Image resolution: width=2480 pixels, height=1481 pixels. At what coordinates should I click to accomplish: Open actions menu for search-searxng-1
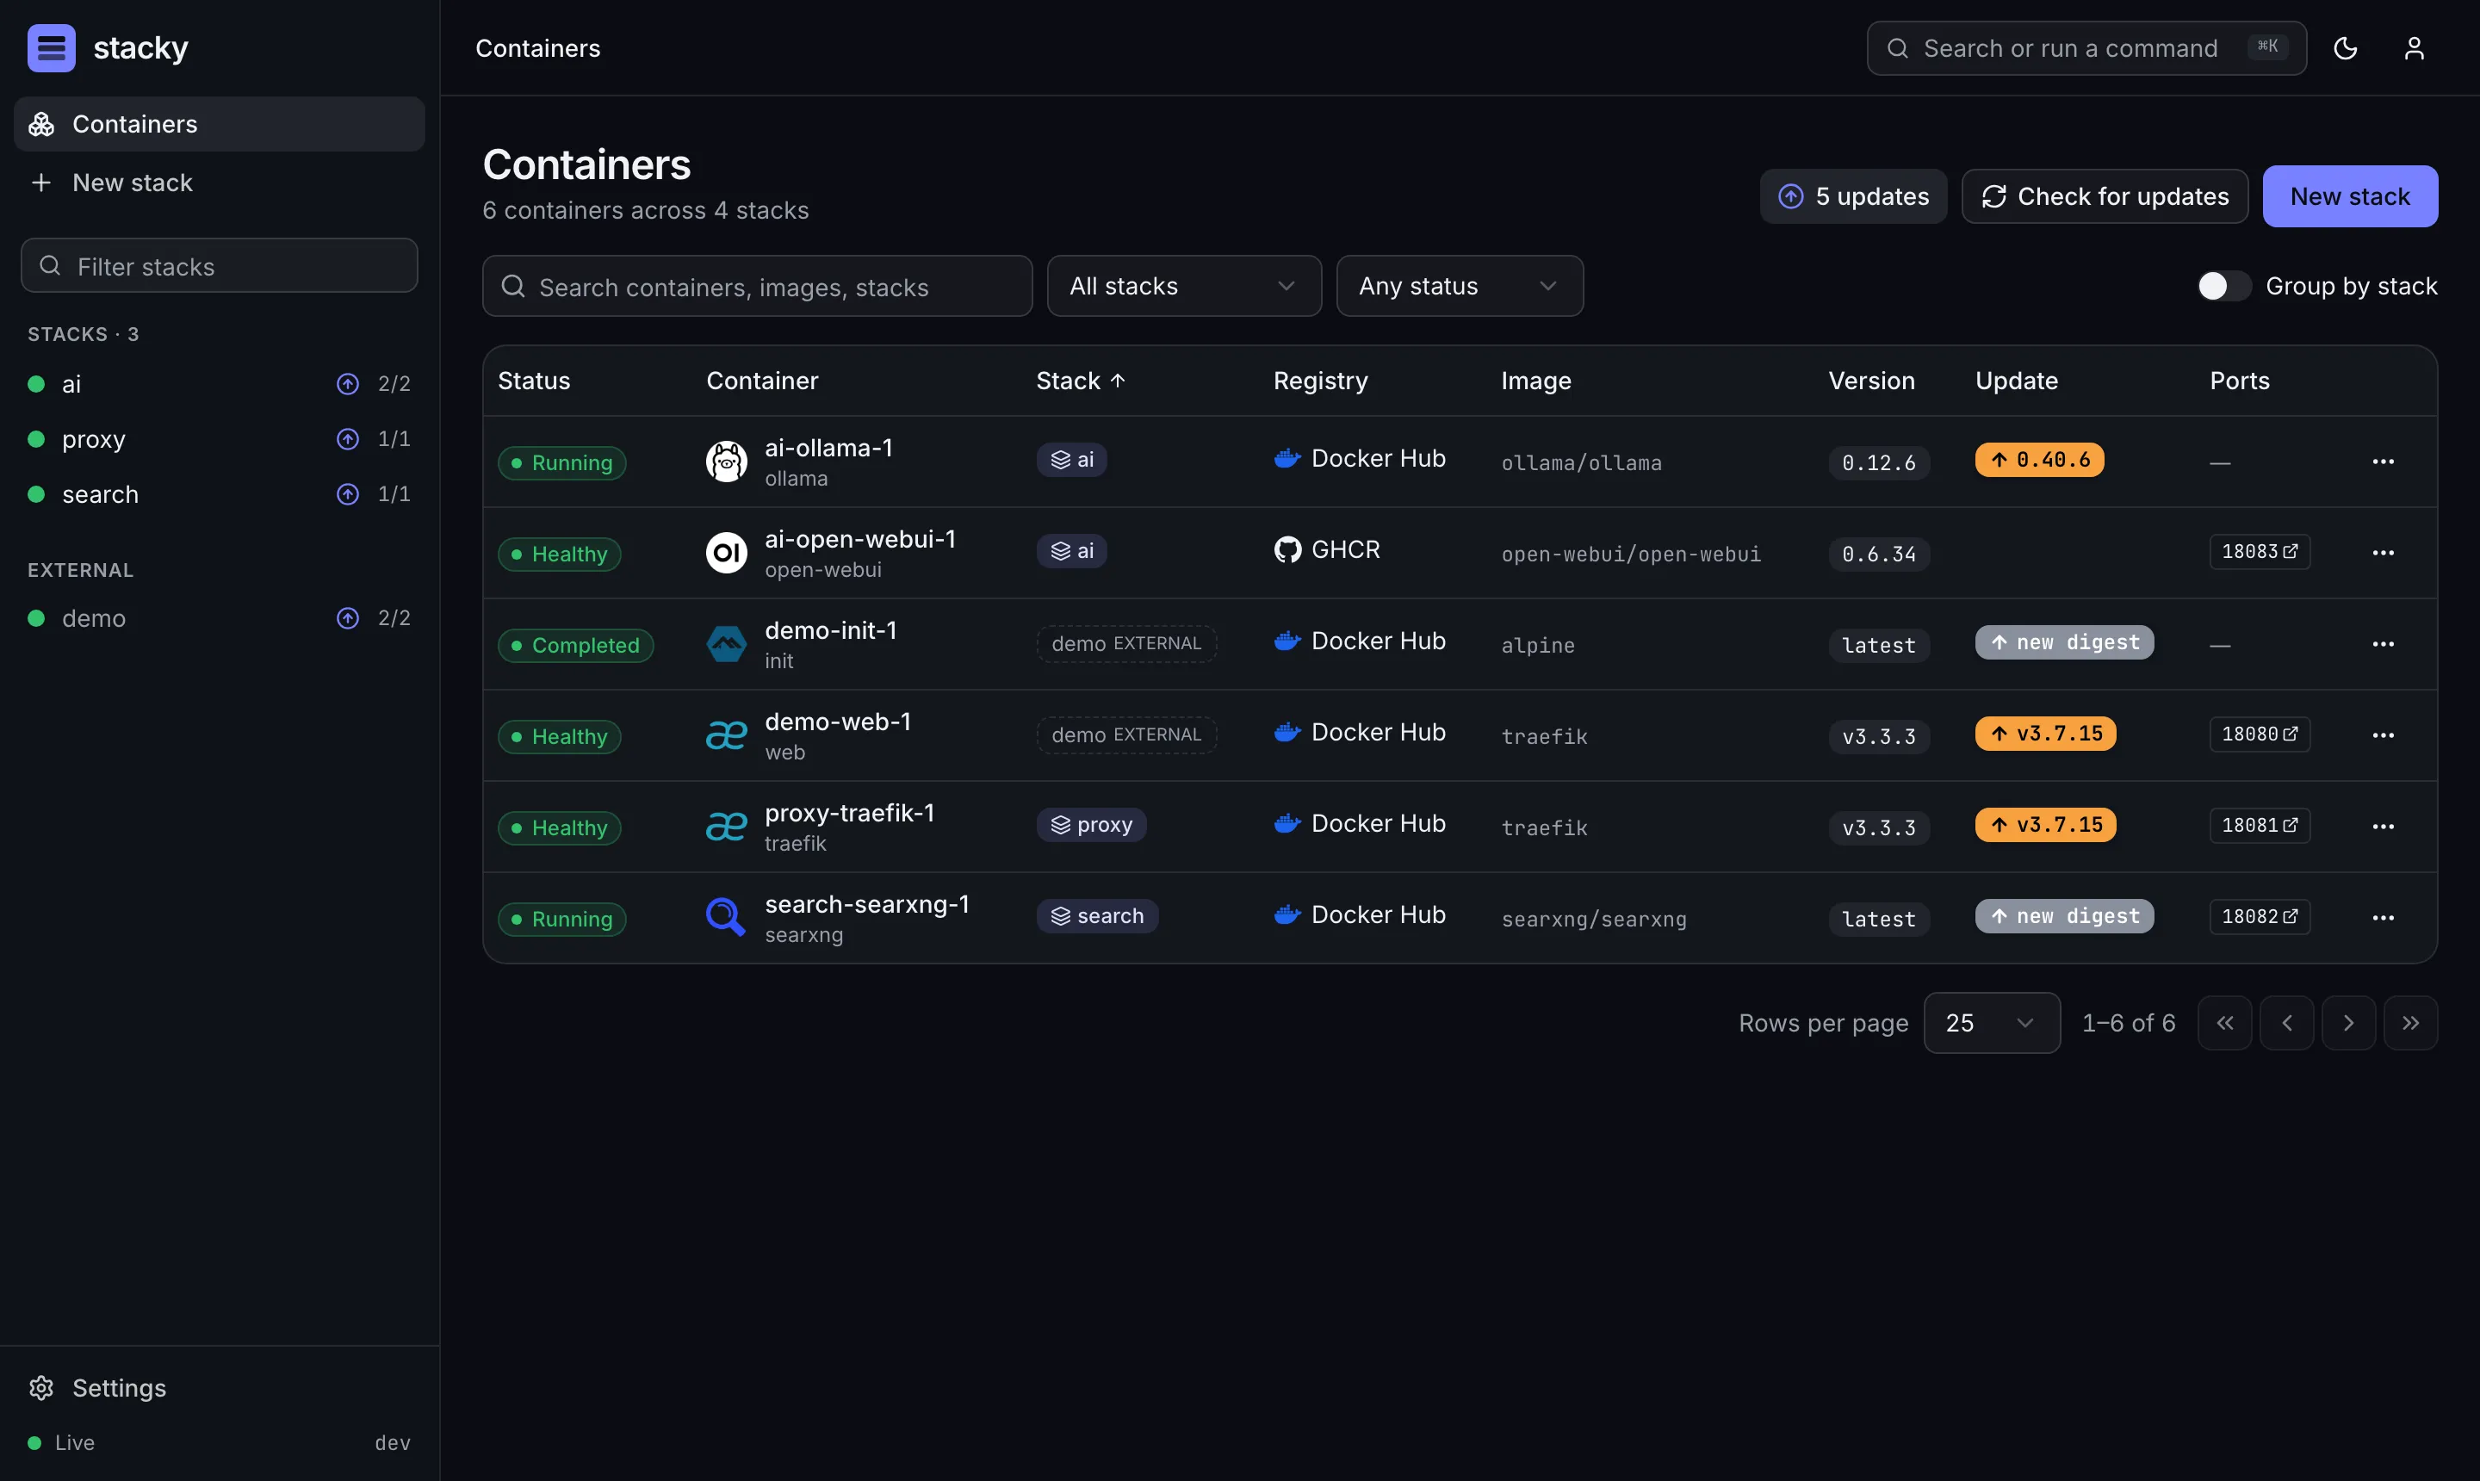click(x=2384, y=918)
